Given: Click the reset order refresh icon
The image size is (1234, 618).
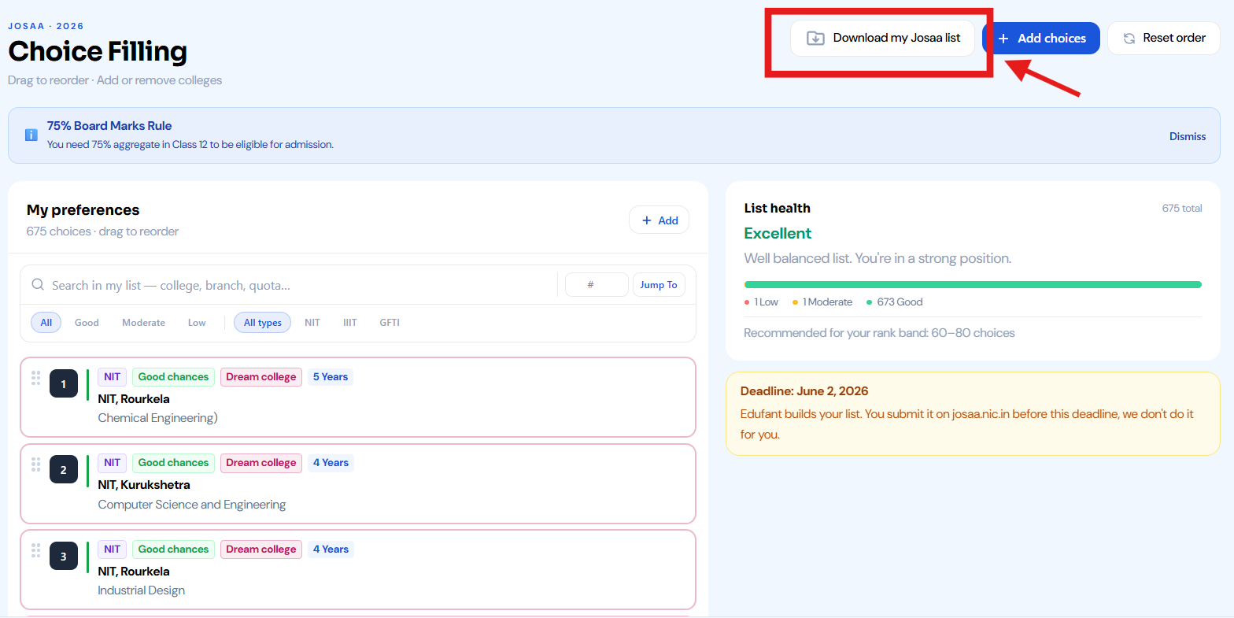Looking at the screenshot, I should (1129, 38).
